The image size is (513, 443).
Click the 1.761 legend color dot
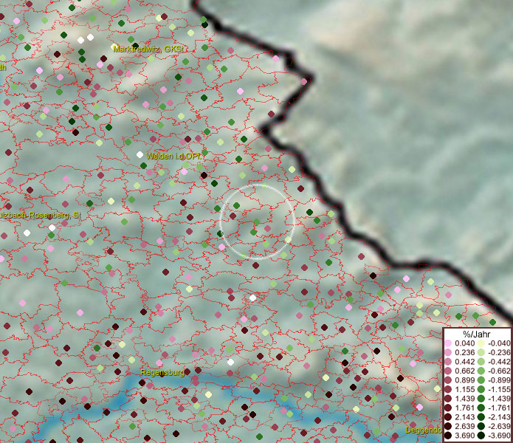[x=449, y=408]
